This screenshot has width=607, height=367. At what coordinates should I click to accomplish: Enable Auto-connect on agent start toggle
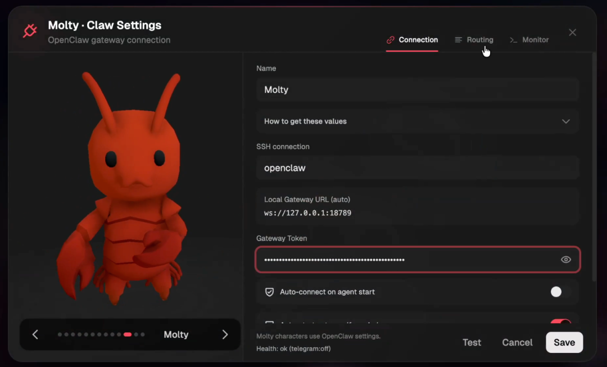[560, 292]
